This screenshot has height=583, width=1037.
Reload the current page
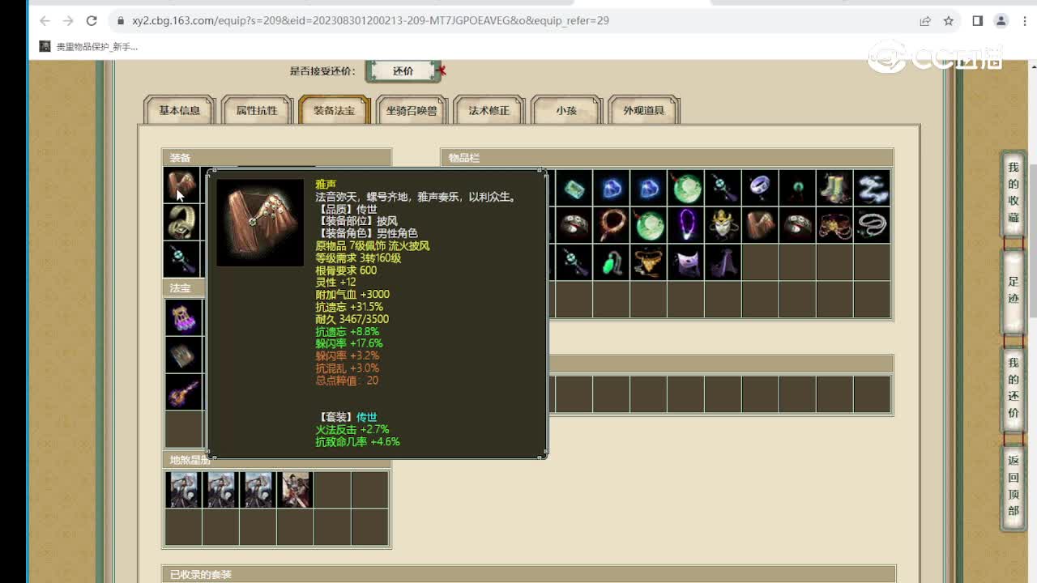(92, 21)
